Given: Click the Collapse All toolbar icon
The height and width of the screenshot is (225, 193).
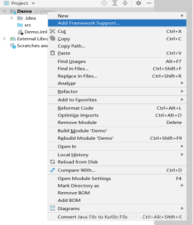Looking at the screenshot, I should [x=125, y=3].
